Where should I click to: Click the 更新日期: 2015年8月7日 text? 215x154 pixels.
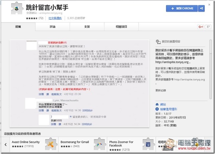[171, 117]
